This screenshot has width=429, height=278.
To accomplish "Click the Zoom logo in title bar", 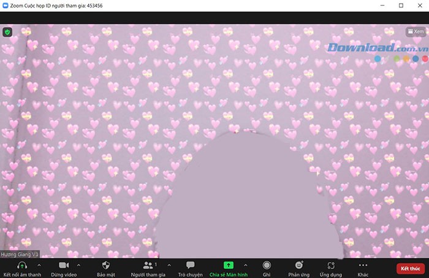I will point(5,5).
